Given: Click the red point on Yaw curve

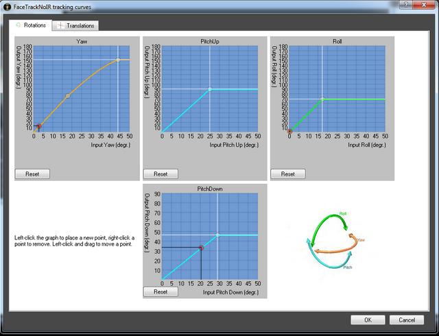Looking at the screenshot, I should tap(39, 126).
